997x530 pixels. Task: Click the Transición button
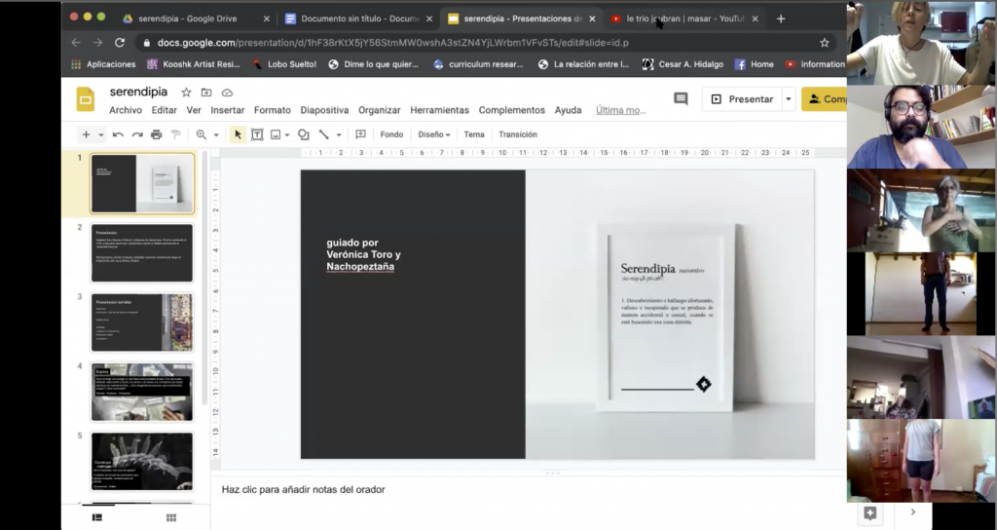click(x=518, y=134)
